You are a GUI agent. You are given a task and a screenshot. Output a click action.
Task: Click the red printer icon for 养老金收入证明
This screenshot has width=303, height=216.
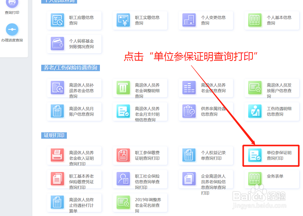[57, 155]
